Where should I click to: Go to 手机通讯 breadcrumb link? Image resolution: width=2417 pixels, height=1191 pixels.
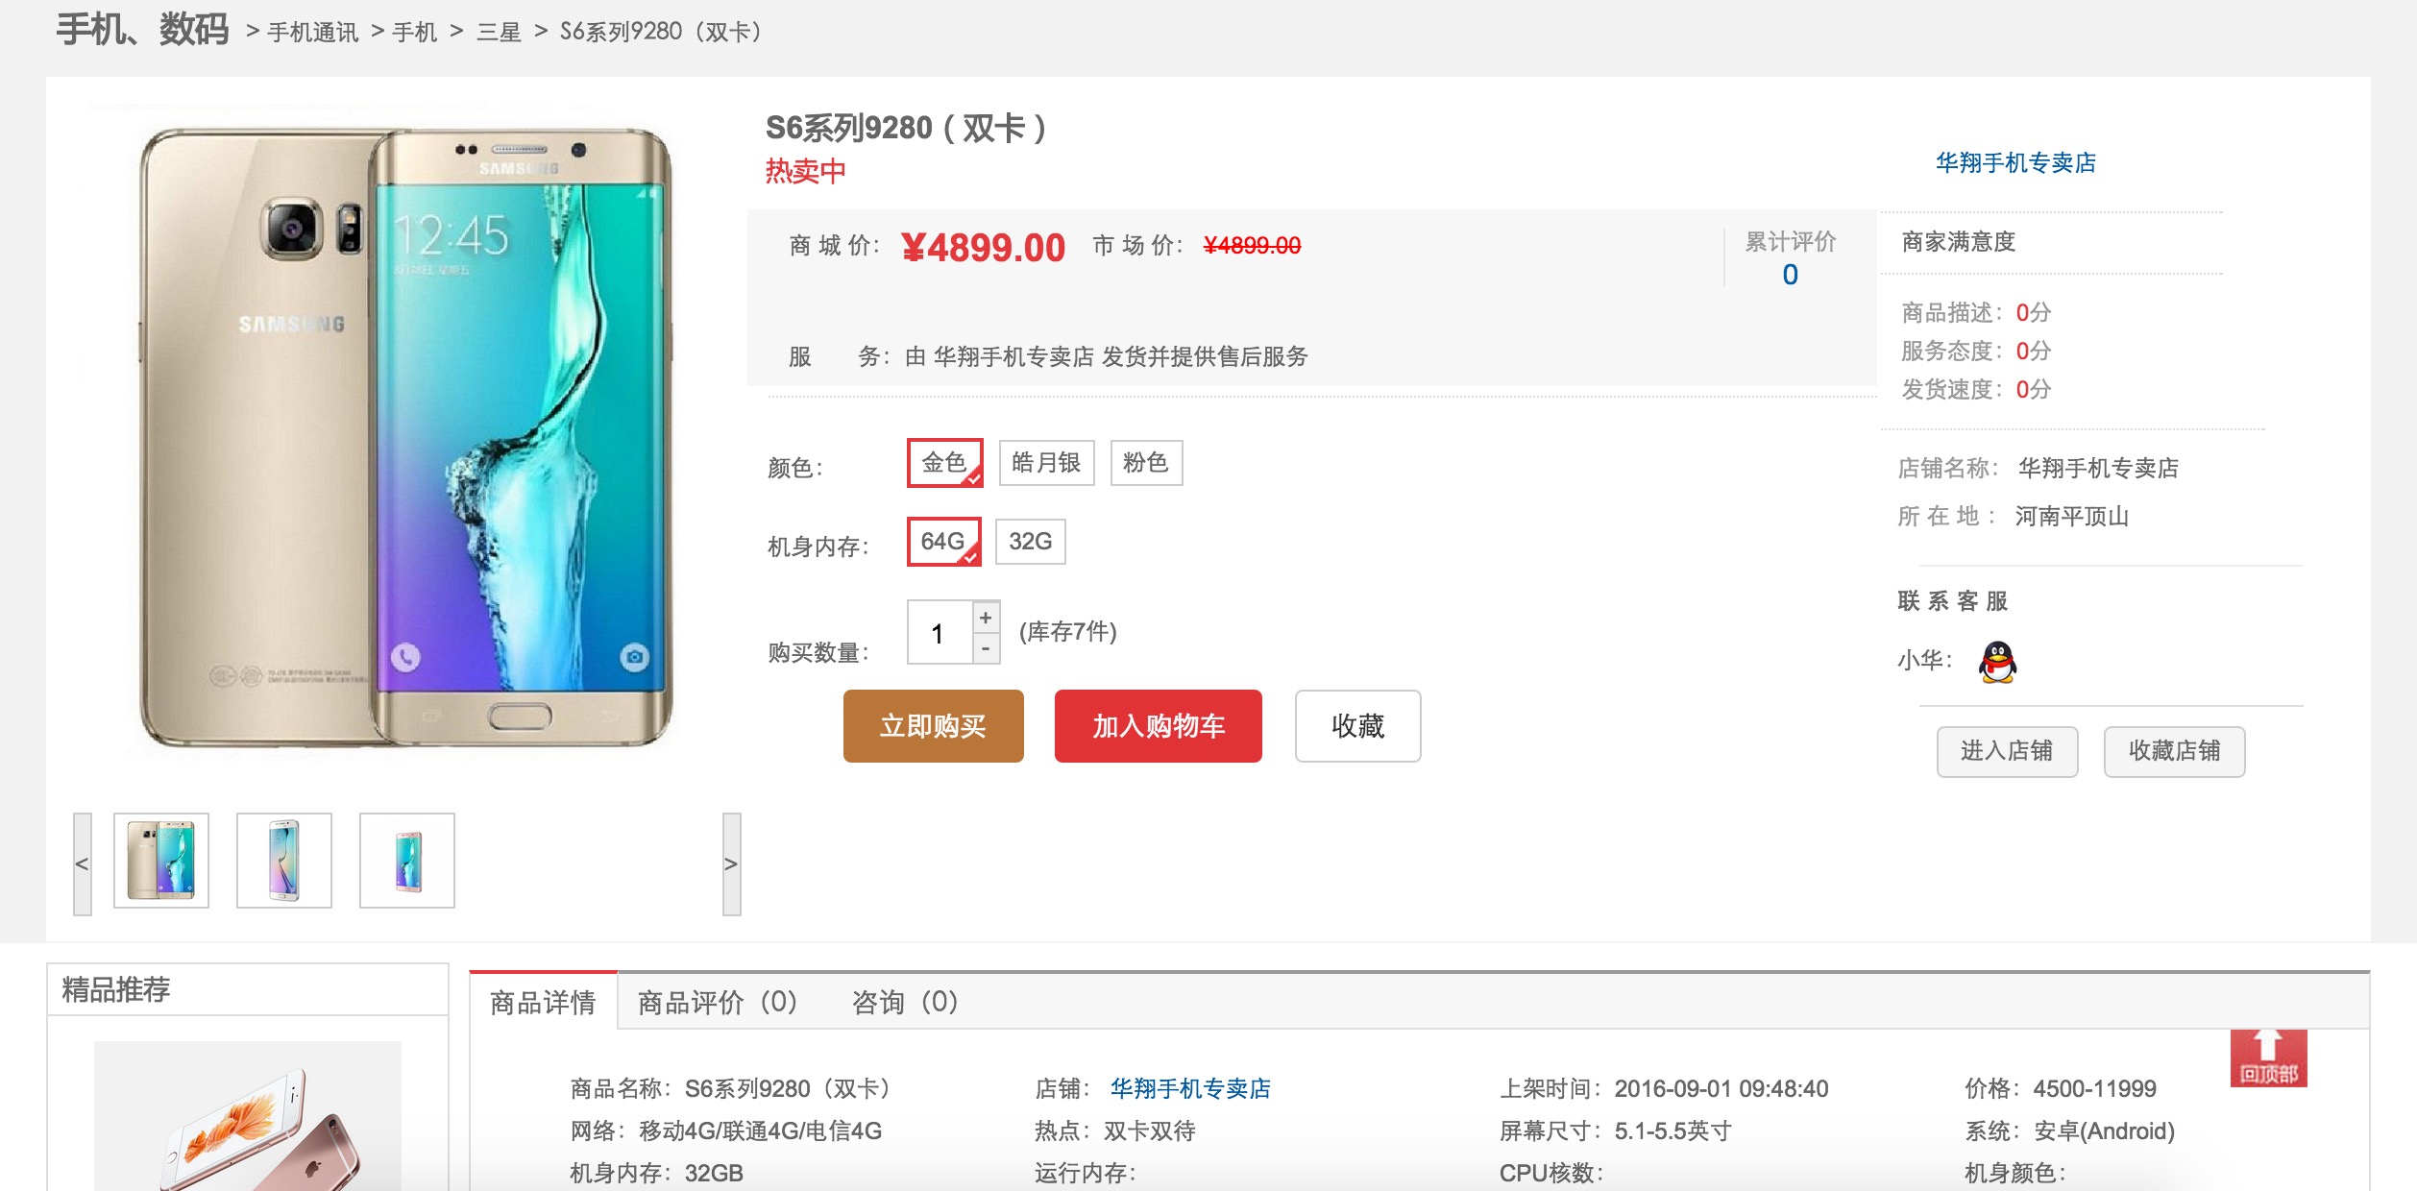[x=313, y=33]
